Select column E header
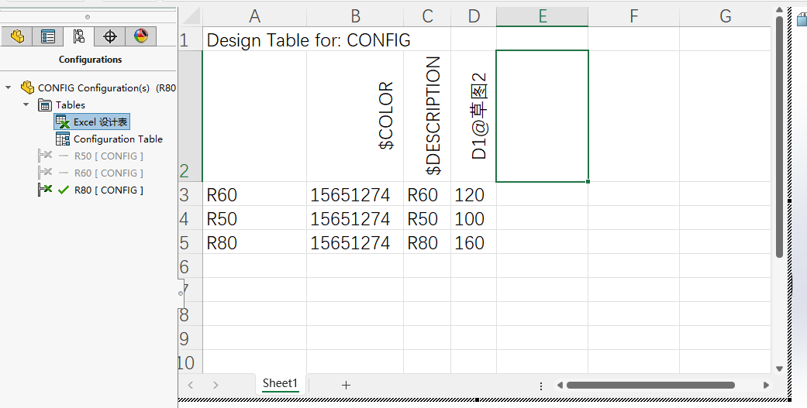Viewport: 807px width, 408px height. point(543,16)
